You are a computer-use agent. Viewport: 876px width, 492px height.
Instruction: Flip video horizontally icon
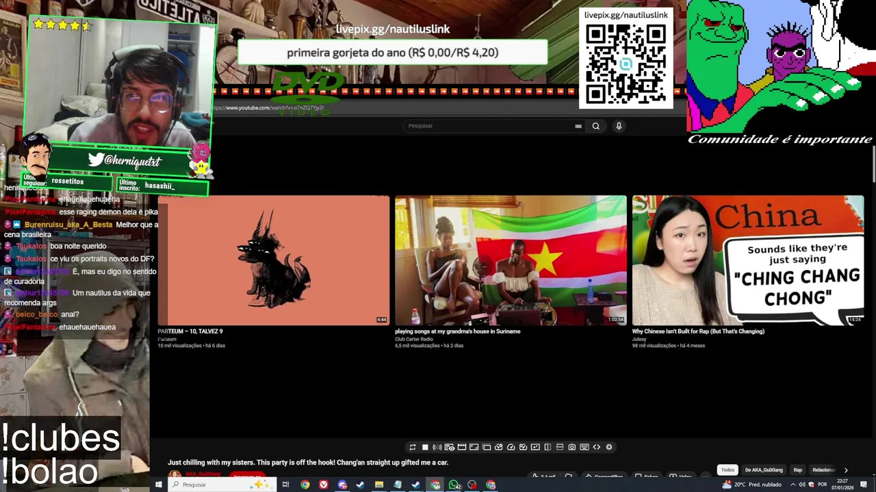(547, 447)
